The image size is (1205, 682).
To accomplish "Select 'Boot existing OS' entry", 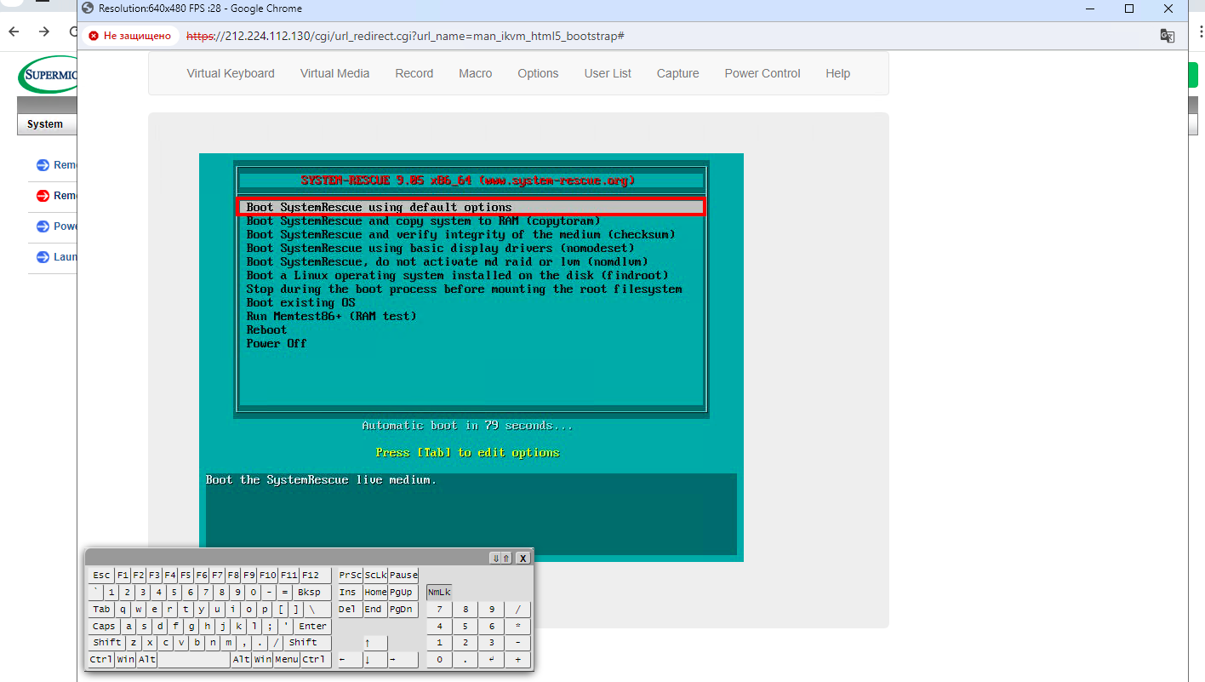I will 300,302.
